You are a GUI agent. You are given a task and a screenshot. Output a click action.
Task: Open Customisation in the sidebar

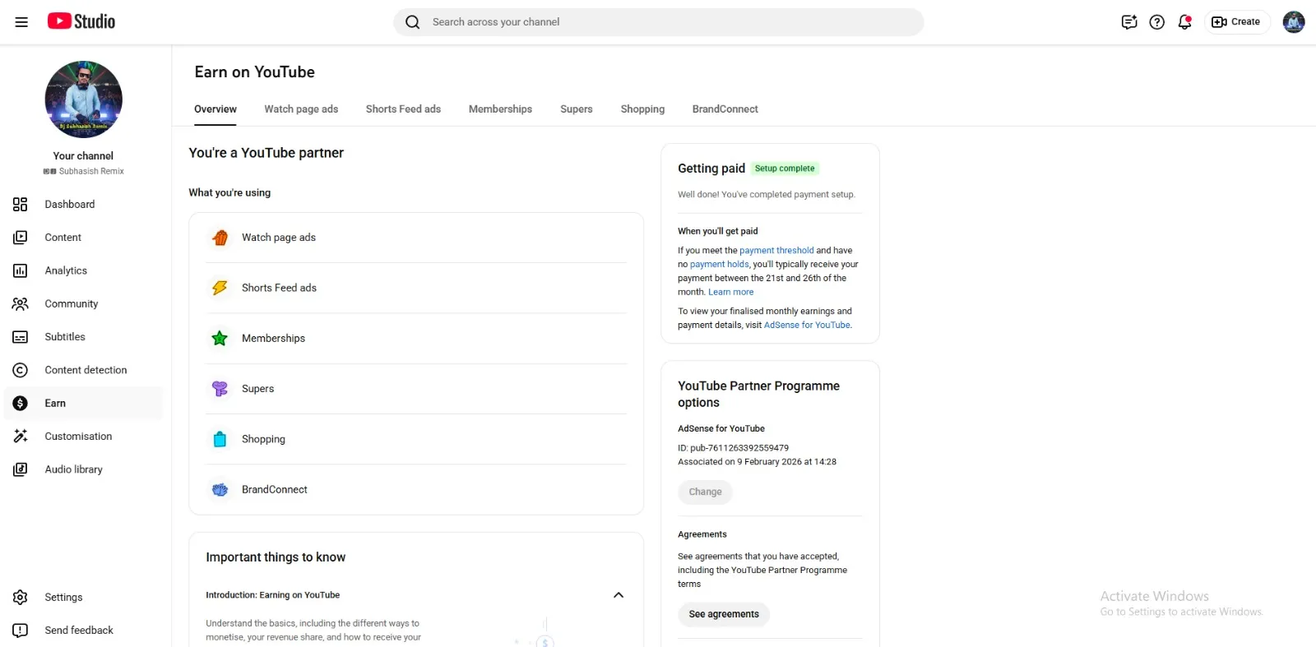[x=83, y=437]
